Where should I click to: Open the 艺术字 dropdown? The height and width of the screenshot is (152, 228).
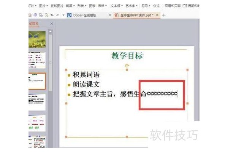coord(131,6)
